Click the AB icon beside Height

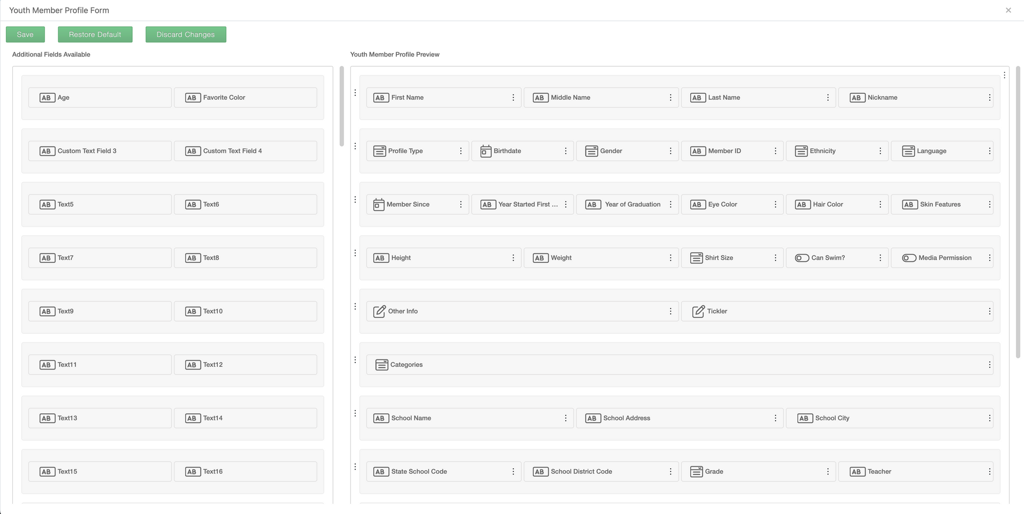pyautogui.click(x=381, y=258)
